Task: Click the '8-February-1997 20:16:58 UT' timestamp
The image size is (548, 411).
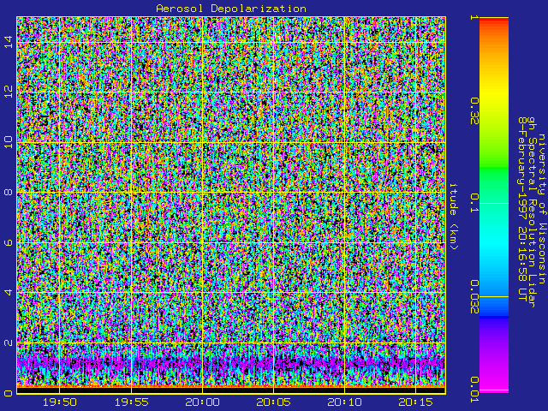Action: pyautogui.click(x=522, y=209)
